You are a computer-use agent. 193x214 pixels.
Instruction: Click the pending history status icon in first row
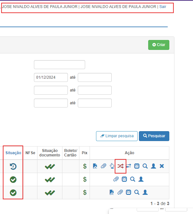pos(13,166)
